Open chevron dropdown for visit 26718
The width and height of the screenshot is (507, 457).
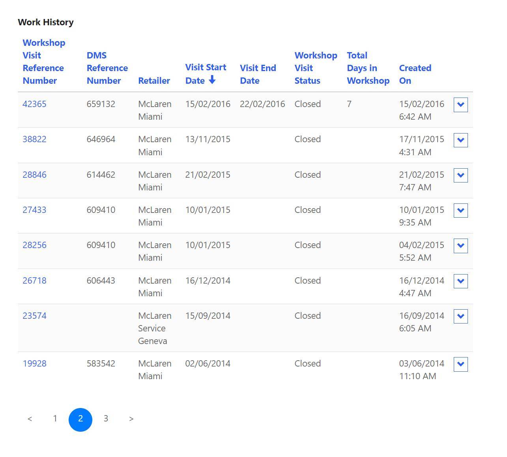coord(460,281)
